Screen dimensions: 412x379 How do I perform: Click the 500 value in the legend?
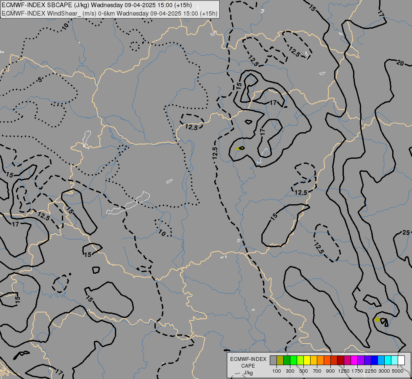[303, 371]
